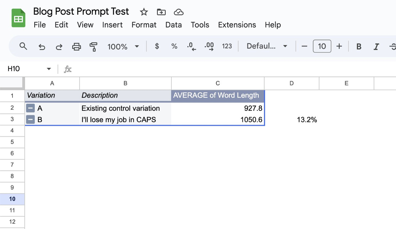The width and height of the screenshot is (396, 229).
Task: Increase font size with plus button
Action: [339, 46]
